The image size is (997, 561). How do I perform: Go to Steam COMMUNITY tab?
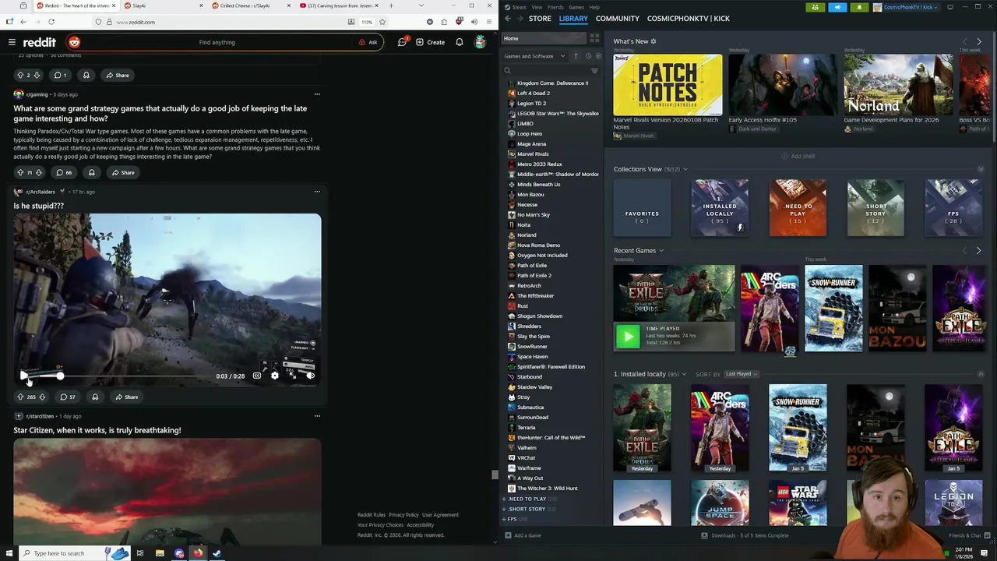click(x=618, y=19)
